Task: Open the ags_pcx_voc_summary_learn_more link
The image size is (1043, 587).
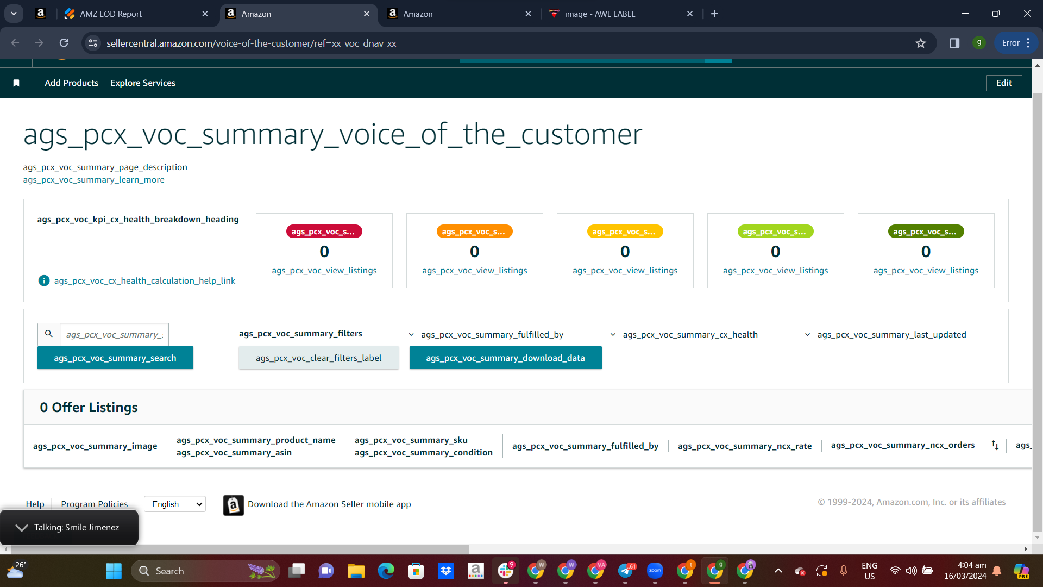Action: [x=93, y=180]
